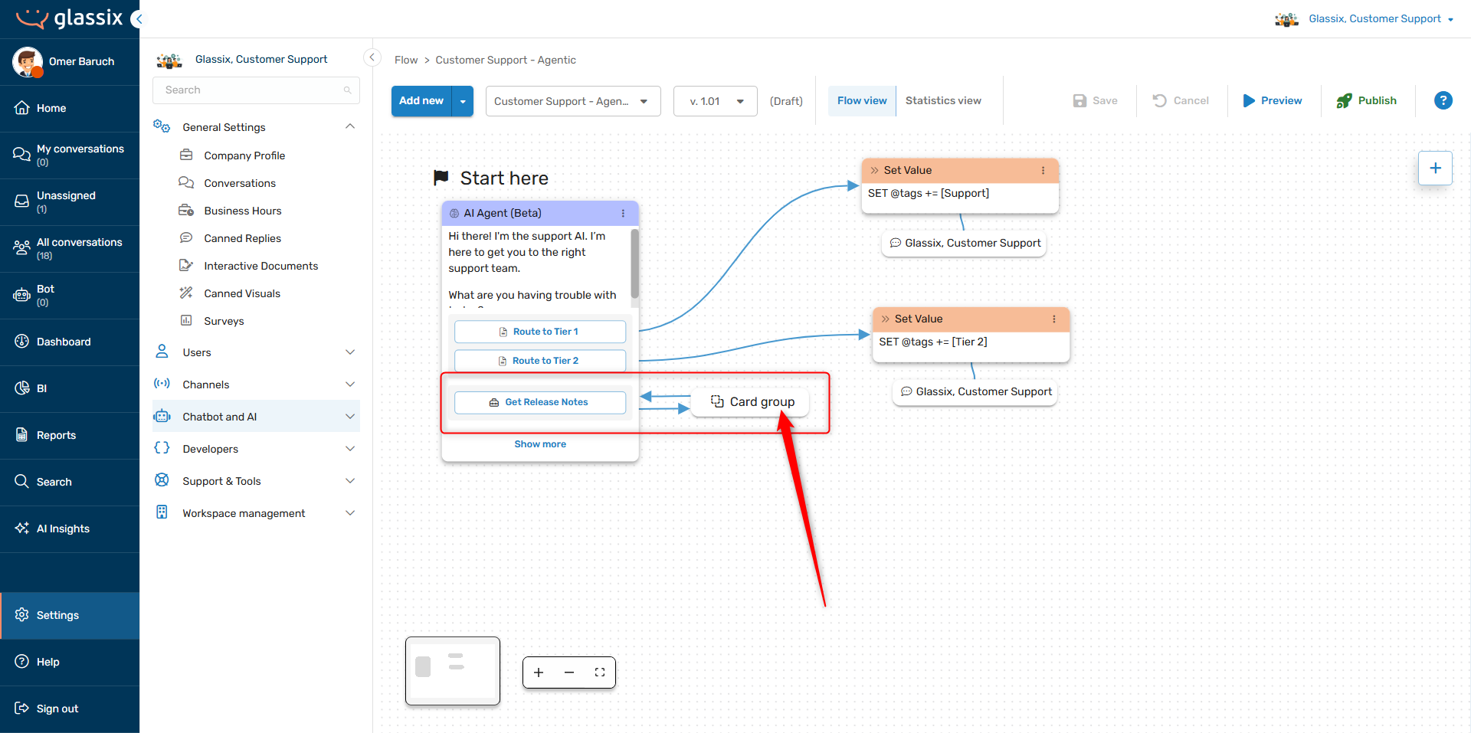This screenshot has width=1471, height=733.
Task: Expand the Chatbot and AI section
Action: click(x=256, y=417)
